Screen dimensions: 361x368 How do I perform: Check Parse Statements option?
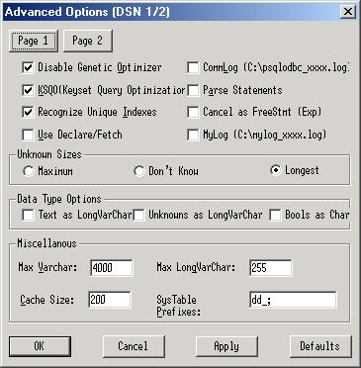193,90
